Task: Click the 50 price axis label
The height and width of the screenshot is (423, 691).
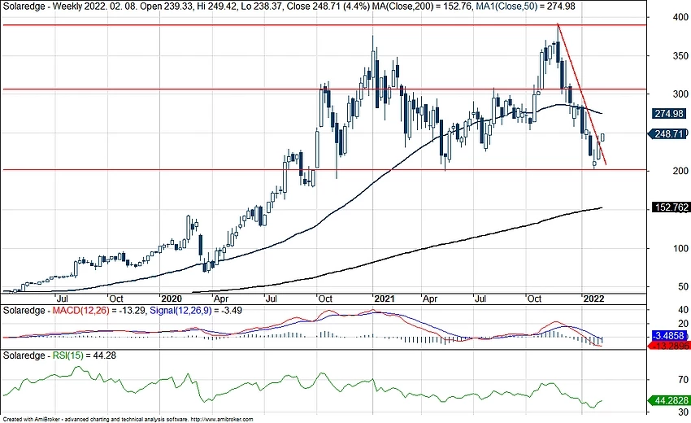Action: [x=684, y=286]
